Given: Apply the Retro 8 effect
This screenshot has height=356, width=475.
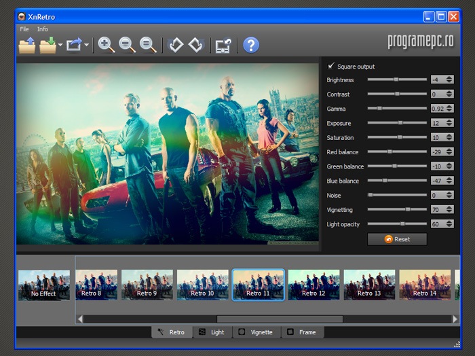Looking at the screenshot, I should [x=96, y=285].
